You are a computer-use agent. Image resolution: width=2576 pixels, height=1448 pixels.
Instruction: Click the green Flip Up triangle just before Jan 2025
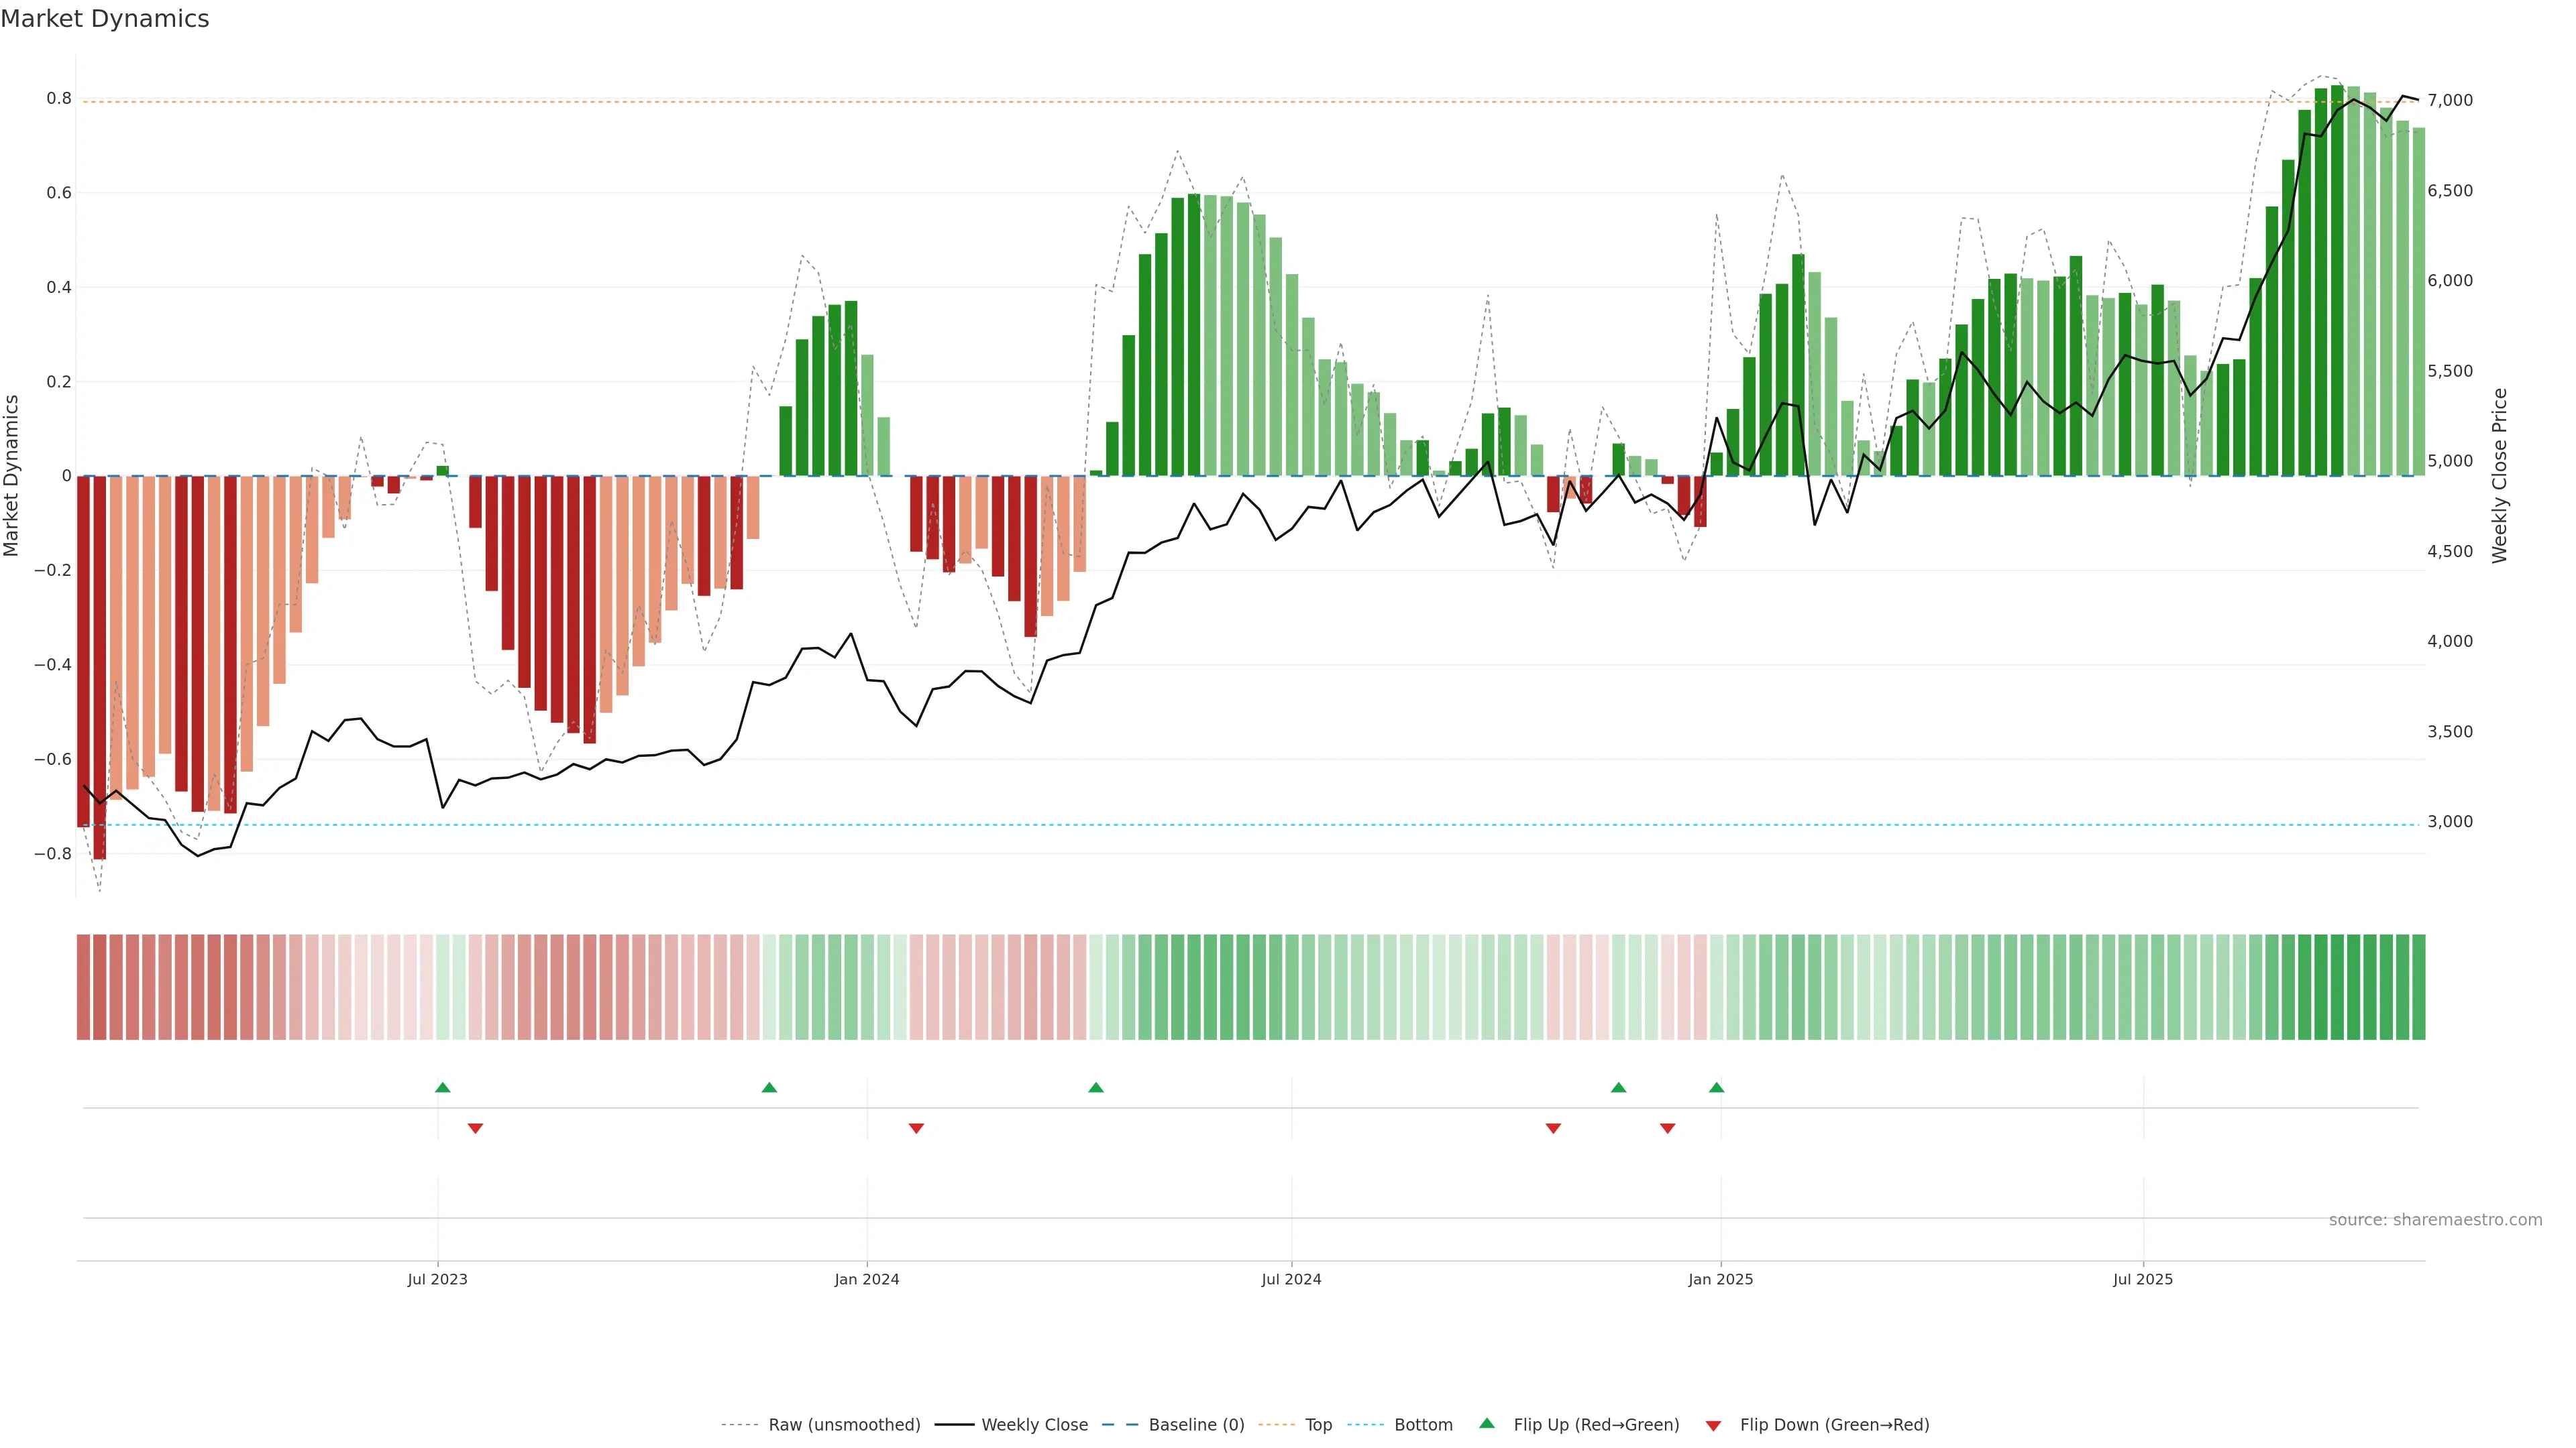tap(1716, 1087)
